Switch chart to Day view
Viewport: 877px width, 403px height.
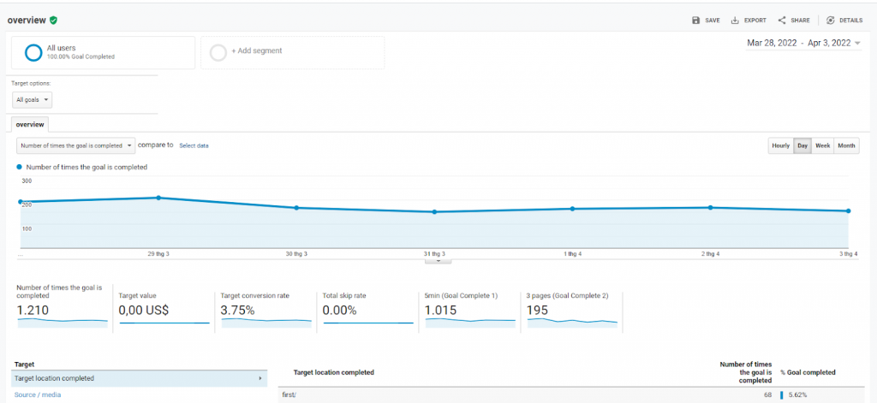click(x=802, y=145)
